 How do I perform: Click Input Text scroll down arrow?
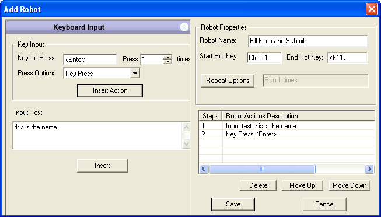(186, 143)
